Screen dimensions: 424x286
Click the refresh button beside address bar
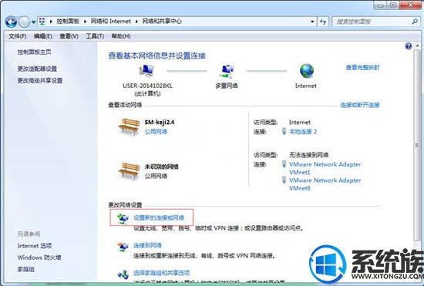tap(323, 22)
